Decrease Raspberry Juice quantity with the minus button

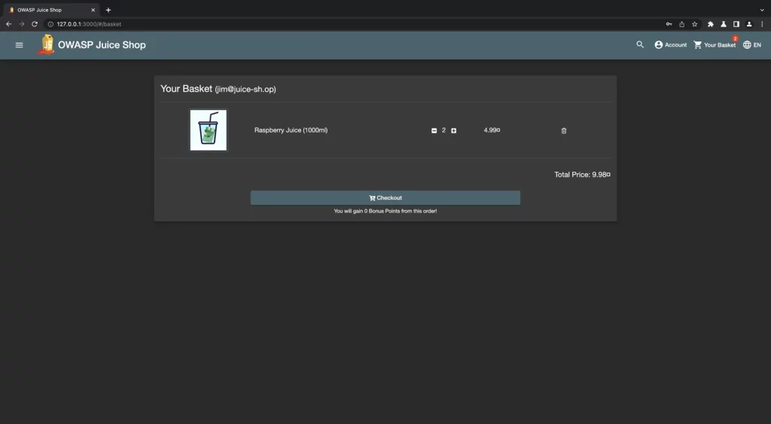click(x=434, y=130)
